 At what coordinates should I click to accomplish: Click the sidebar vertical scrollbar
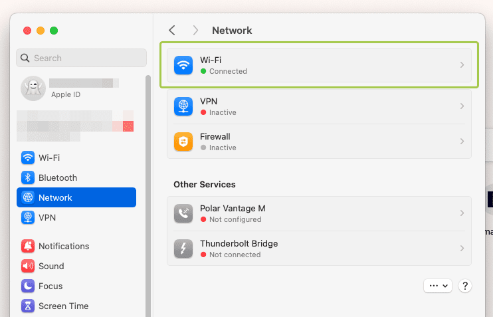(x=148, y=195)
